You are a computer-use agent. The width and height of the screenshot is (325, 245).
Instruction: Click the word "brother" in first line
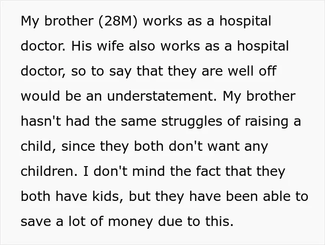coord(69,21)
